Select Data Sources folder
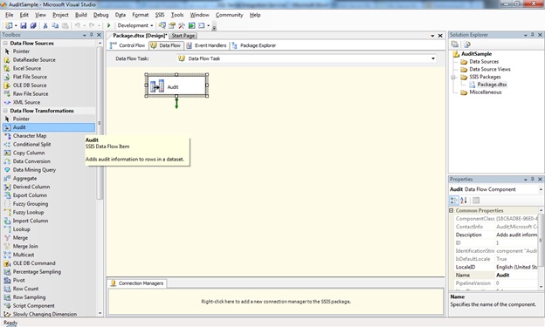545x327 pixels. click(484, 61)
